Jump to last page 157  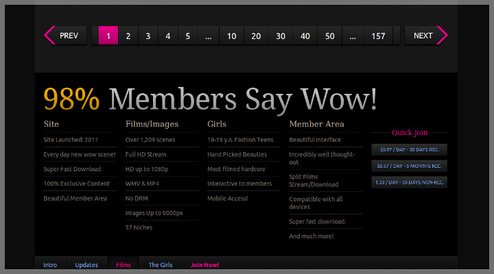point(378,36)
